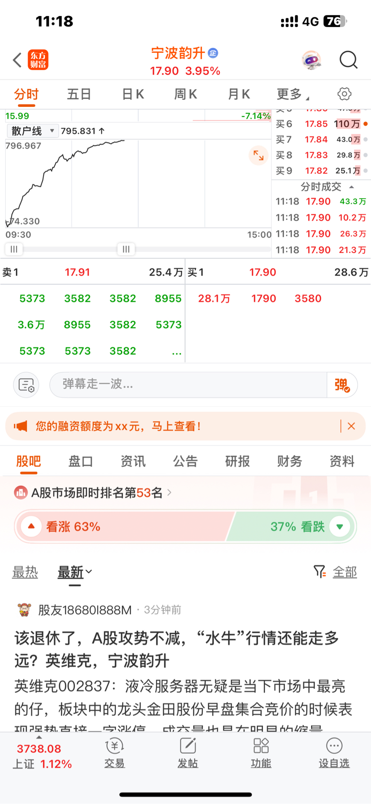
Task: Tap 卖1 17.91 order row
Action: coord(92,272)
